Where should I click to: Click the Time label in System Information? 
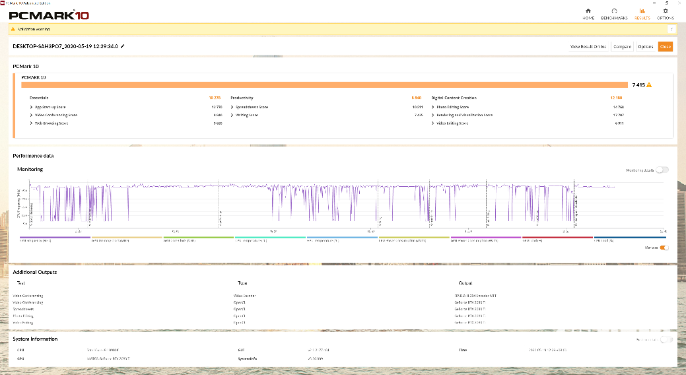point(462,350)
